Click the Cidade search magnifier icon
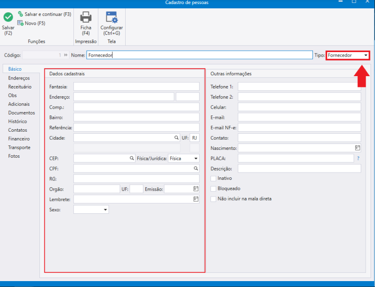Viewport: 375px width, 287px height. (176, 138)
